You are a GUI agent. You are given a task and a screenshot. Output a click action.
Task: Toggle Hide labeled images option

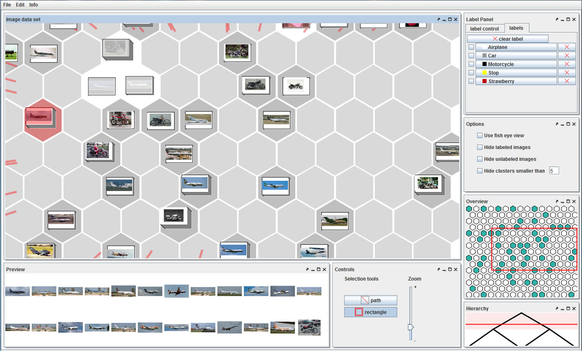[480, 147]
